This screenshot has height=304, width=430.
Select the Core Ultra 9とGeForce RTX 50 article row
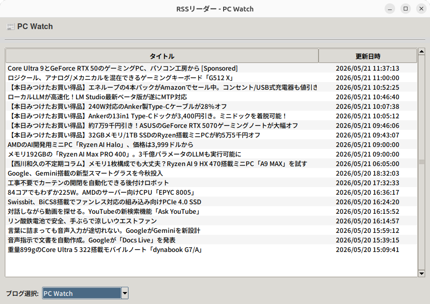point(211,68)
